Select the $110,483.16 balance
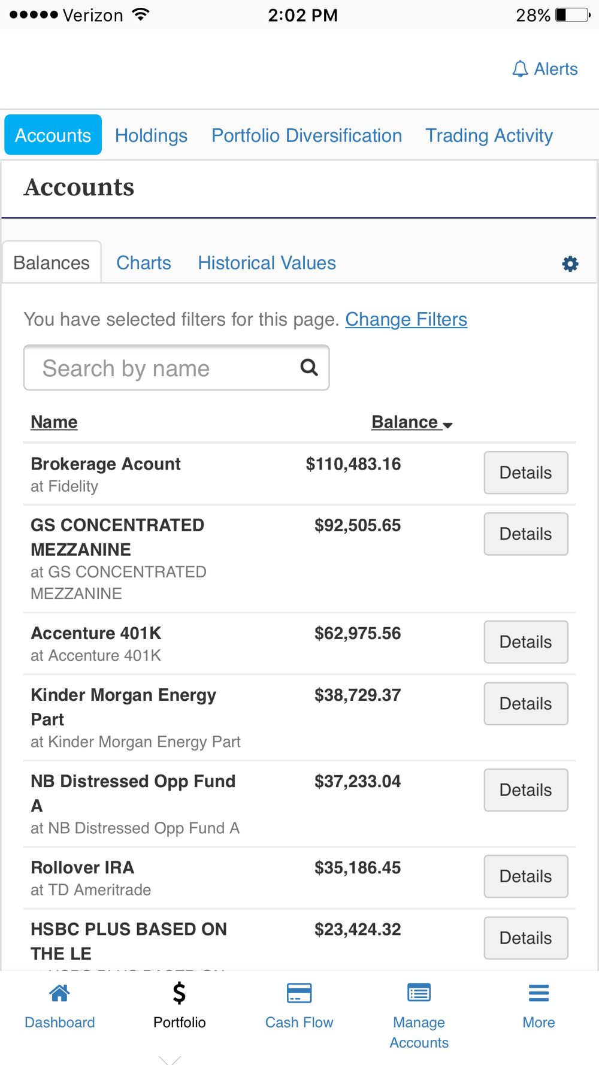The image size is (599, 1065). pyautogui.click(x=353, y=464)
